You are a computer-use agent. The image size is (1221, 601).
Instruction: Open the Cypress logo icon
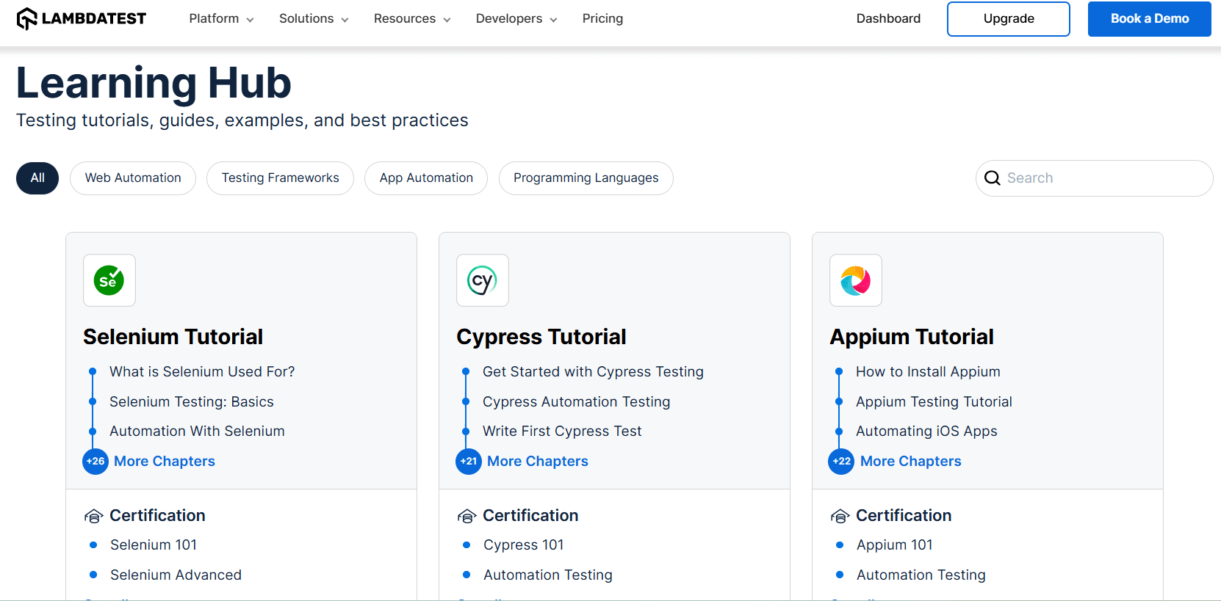483,280
